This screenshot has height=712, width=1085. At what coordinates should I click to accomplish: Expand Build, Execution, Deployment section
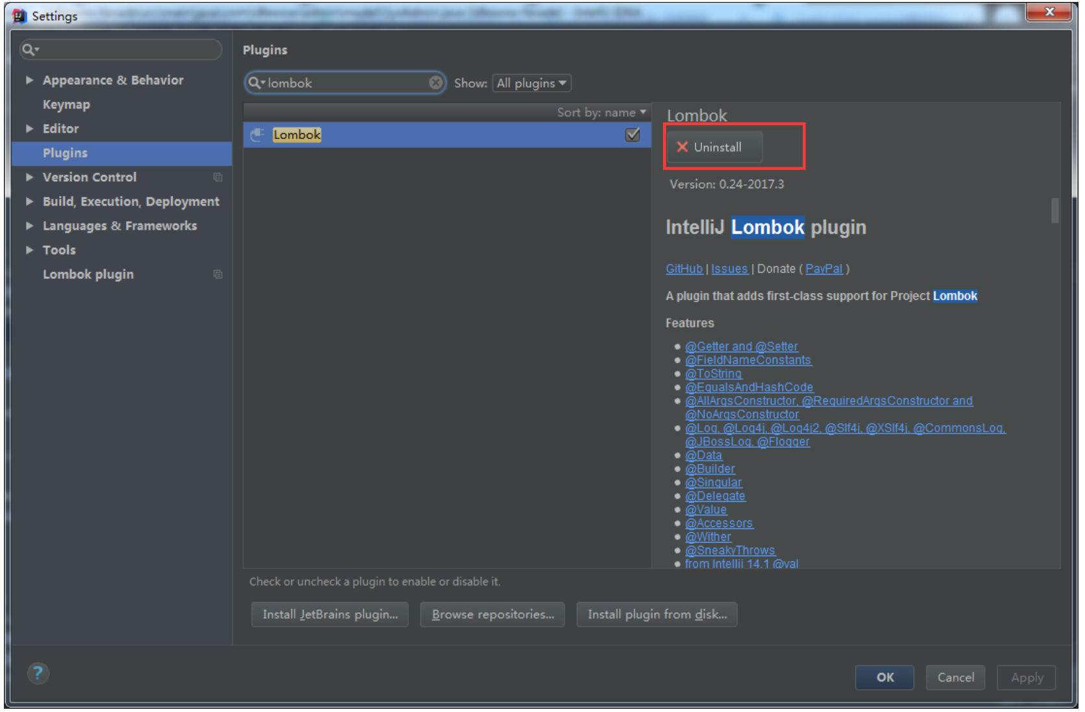[29, 201]
